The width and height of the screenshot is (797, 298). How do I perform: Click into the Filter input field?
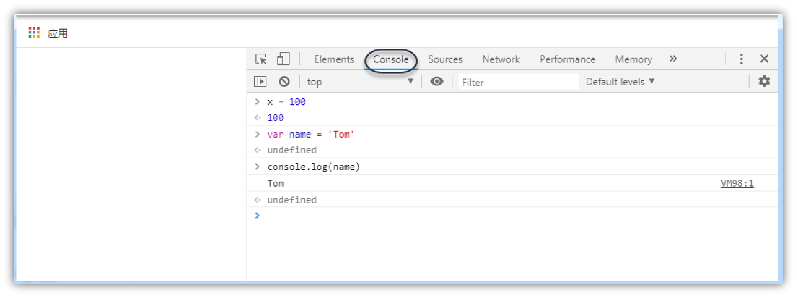(518, 82)
